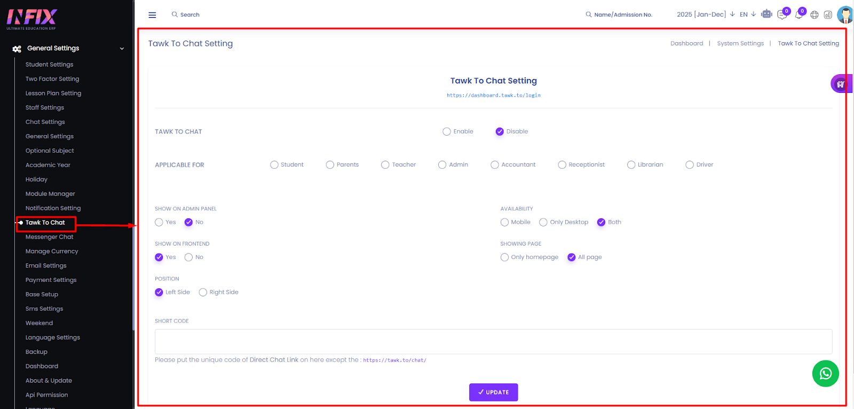Click the green WhatsApp floating button
Screen dimensions: 854x409
pyautogui.click(x=825, y=374)
